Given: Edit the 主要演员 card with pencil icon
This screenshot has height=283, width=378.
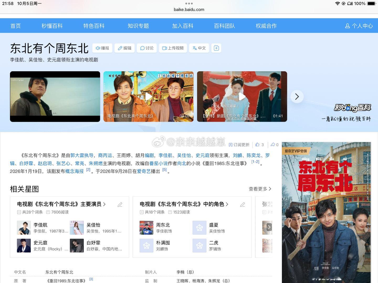Looking at the screenshot, I should (x=120, y=204).
